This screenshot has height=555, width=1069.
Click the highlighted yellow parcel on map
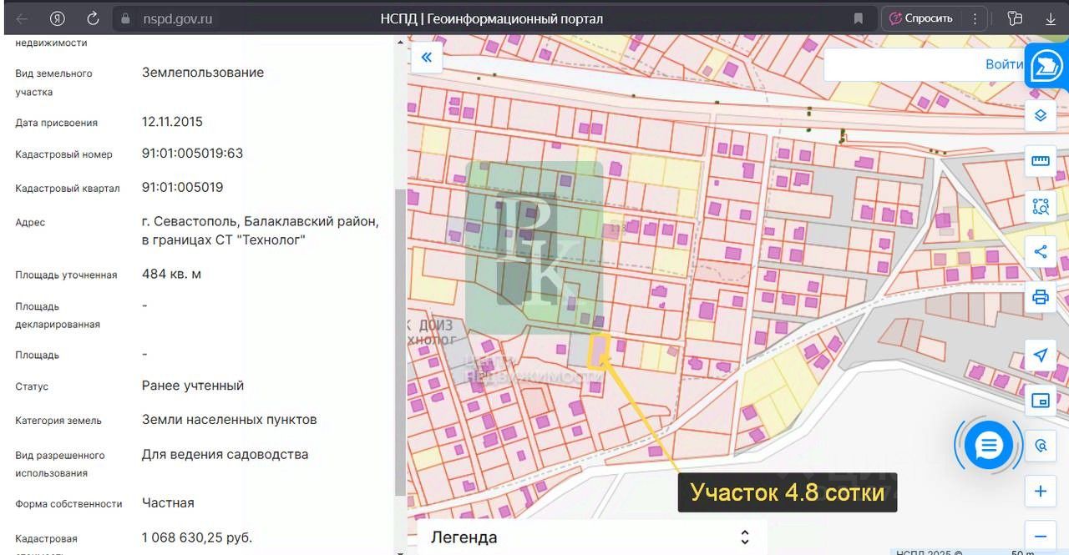point(598,351)
